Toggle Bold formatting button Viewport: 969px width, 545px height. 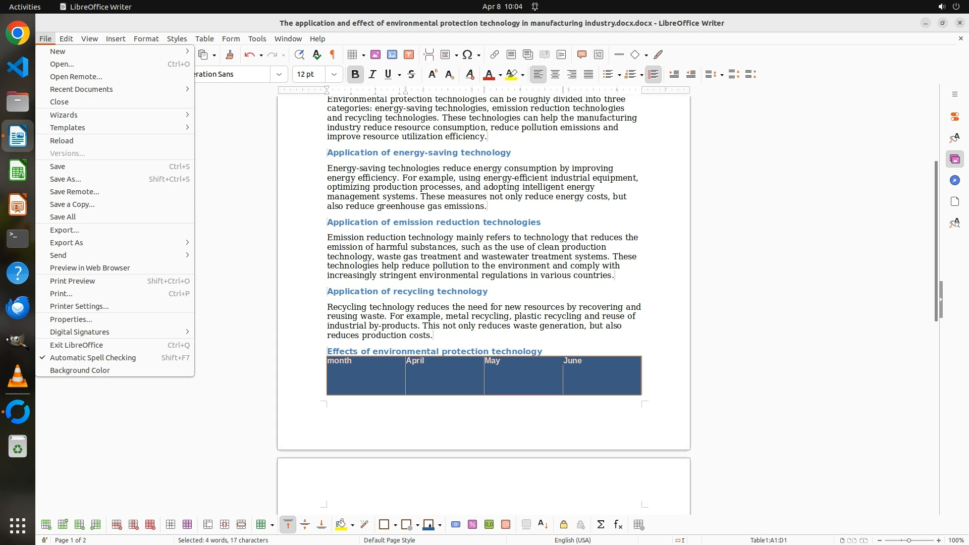point(355,74)
